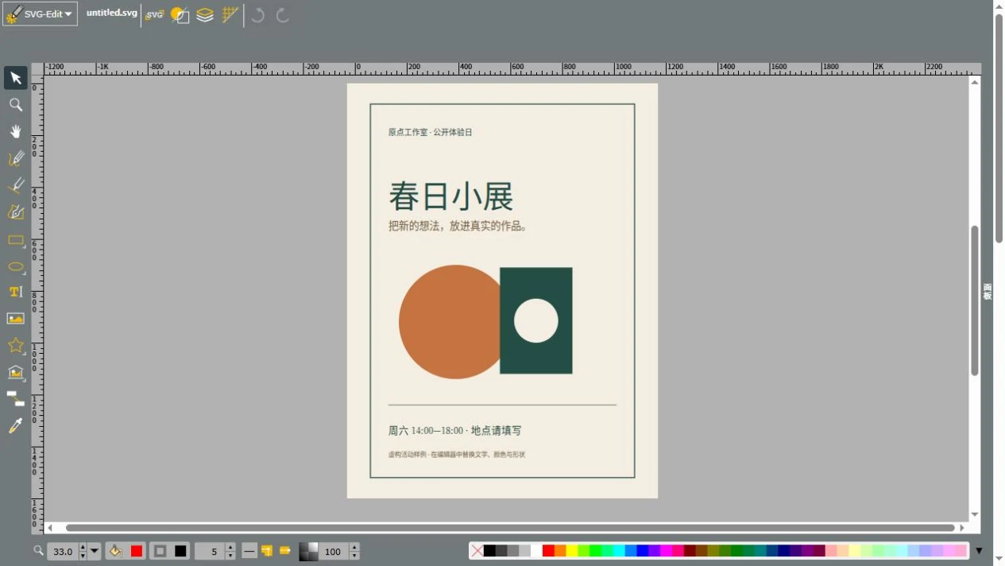Select the Connector tool
Image resolution: width=1005 pixels, height=566 pixels.
pyautogui.click(x=16, y=398)
